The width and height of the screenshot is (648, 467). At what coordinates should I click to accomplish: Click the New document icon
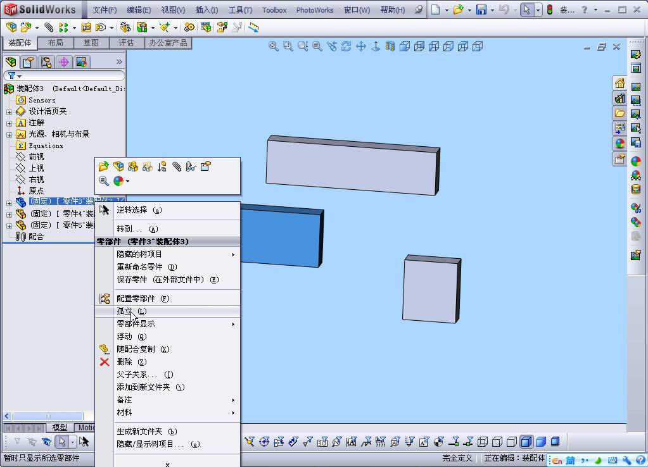pyautogui.click(x=436, y=9)
